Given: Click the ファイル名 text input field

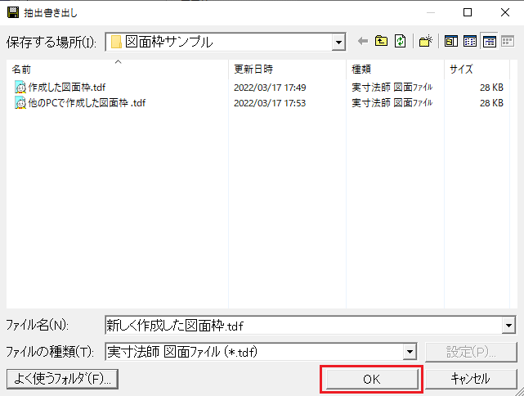Looking at the screenshot, I should point(303,325).
